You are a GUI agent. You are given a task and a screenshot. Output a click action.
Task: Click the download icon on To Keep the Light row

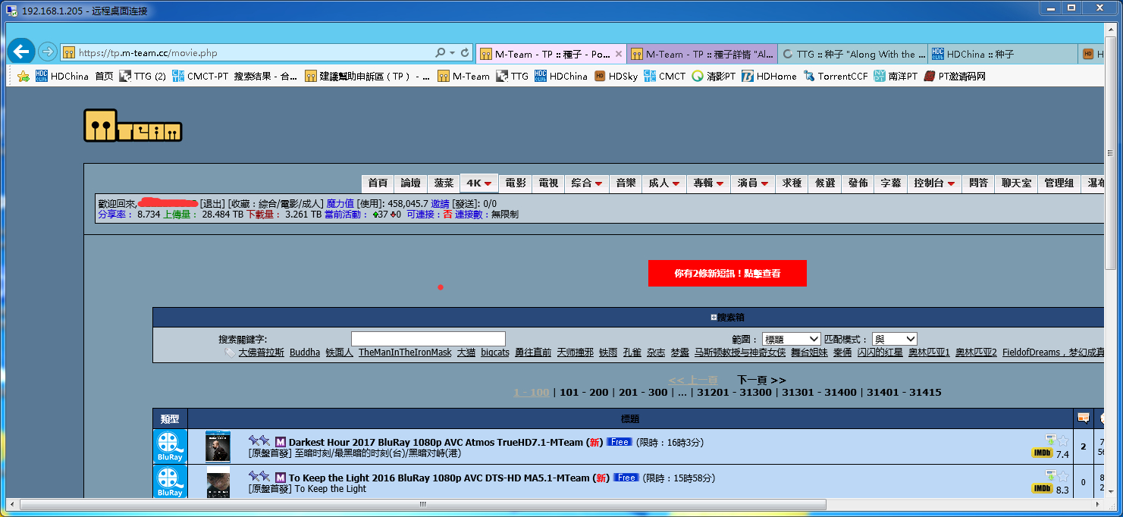[1051, 476]
